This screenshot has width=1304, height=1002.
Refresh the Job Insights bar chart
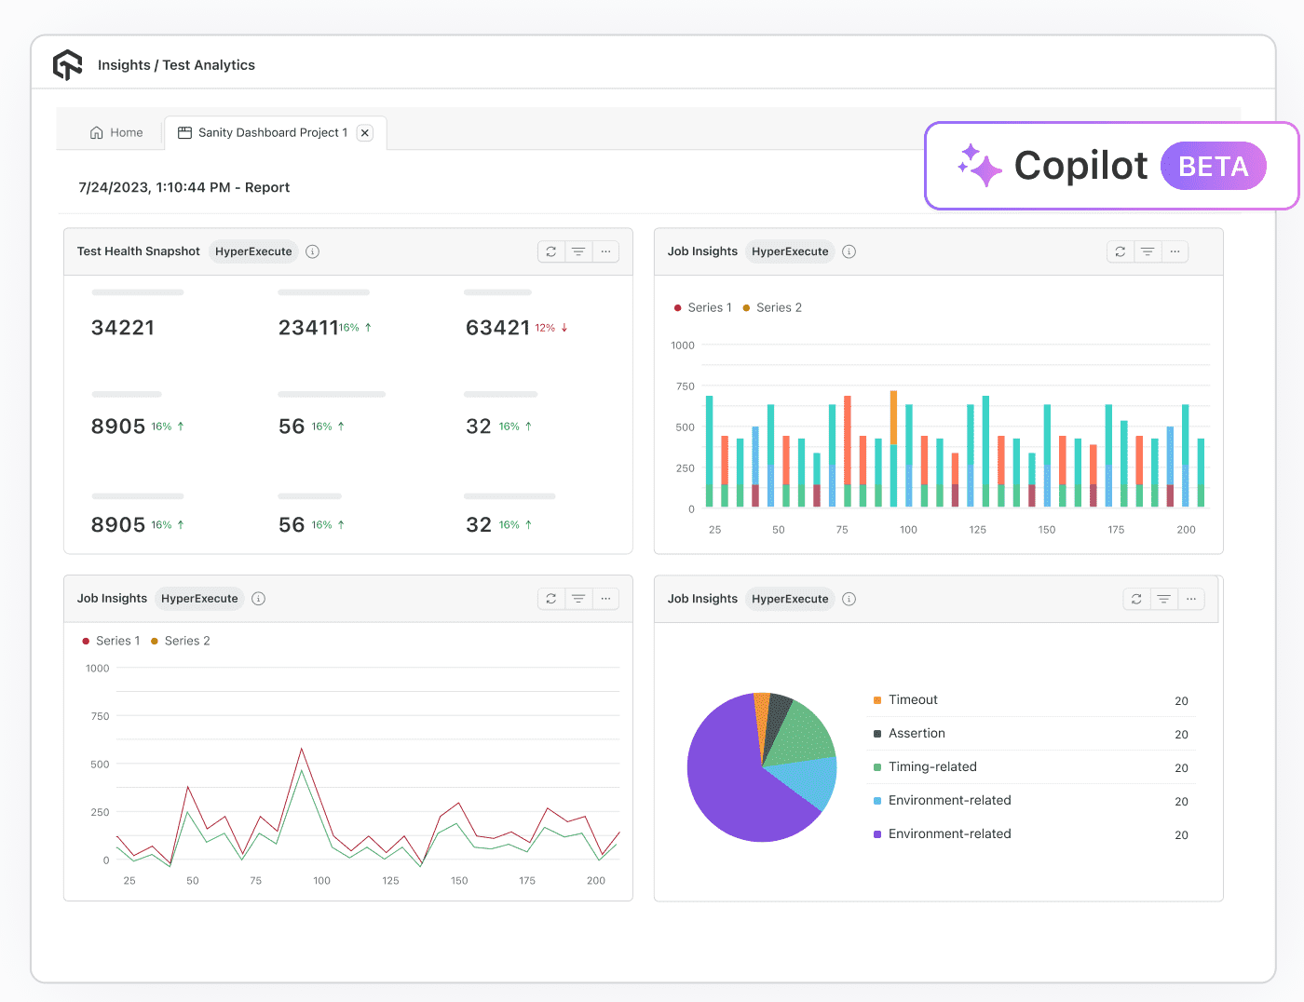click(1120, 251)
